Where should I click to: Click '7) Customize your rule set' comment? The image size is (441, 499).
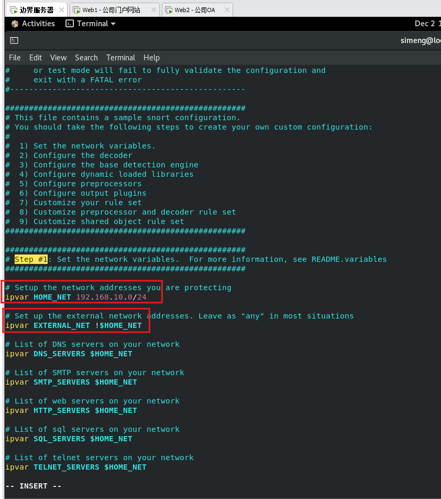click(x=80, y=203)
